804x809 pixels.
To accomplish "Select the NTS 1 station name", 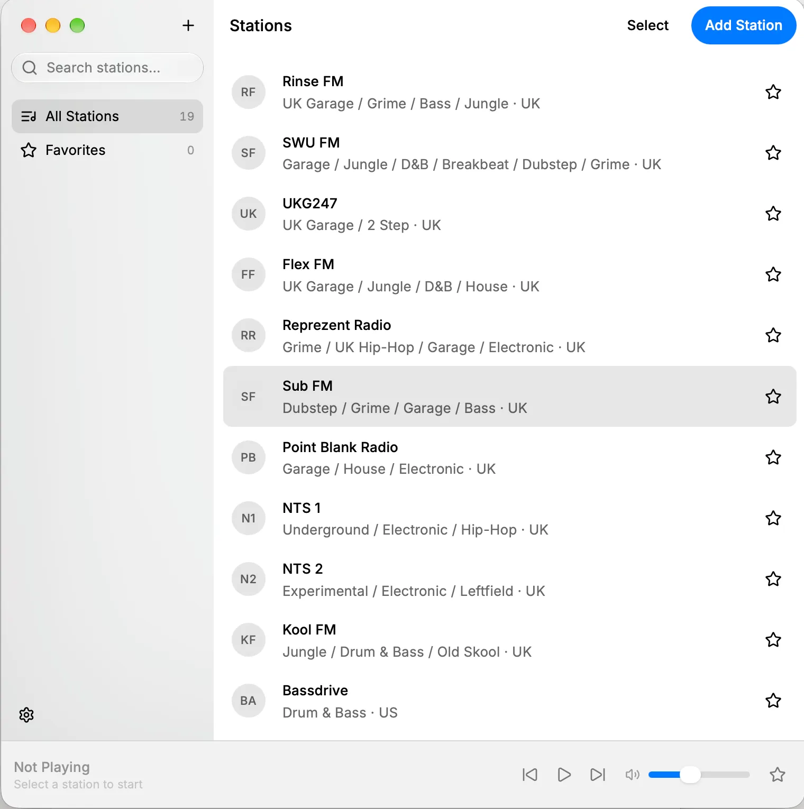I will click(x=302, y=508).
